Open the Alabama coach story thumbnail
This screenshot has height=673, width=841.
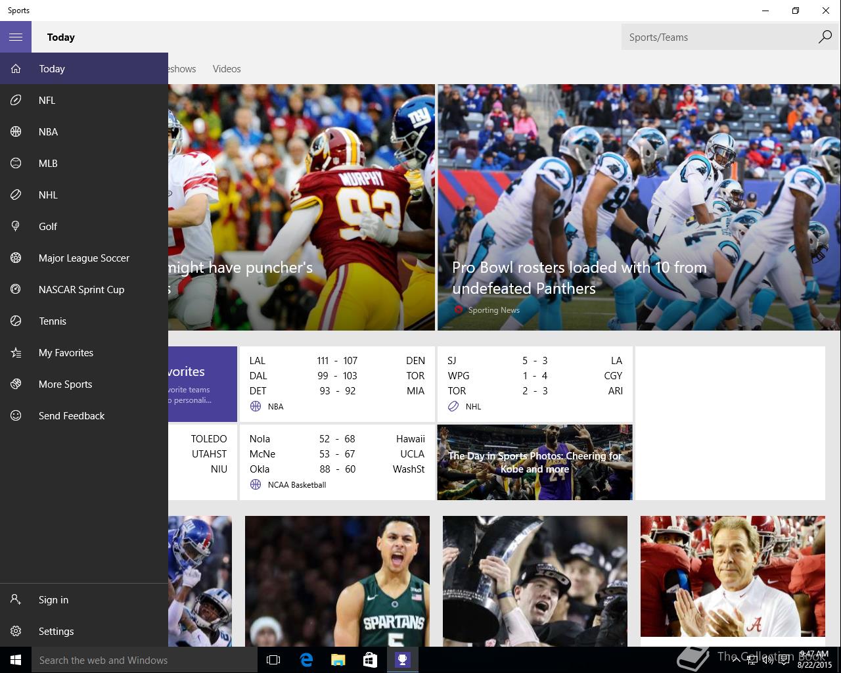tap(733, 576)
